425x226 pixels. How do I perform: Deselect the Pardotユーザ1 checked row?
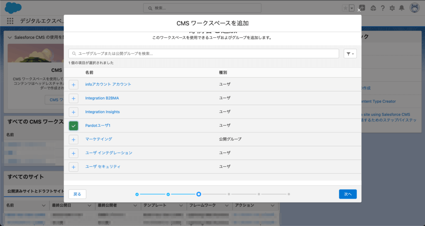coord(73,126)
